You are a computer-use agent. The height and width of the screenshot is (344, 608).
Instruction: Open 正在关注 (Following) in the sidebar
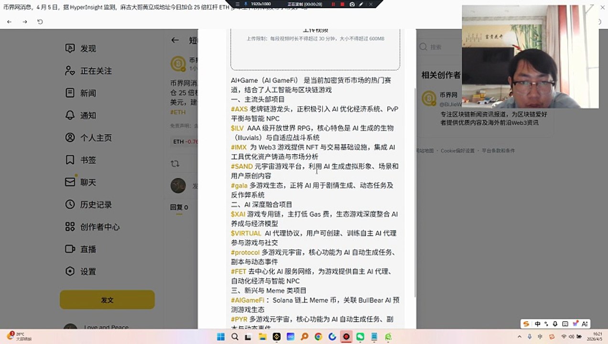tap(88, 71)
